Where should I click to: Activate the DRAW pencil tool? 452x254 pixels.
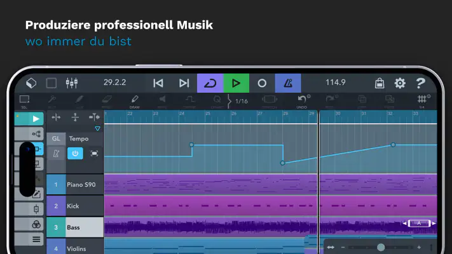tap(135, 102)
